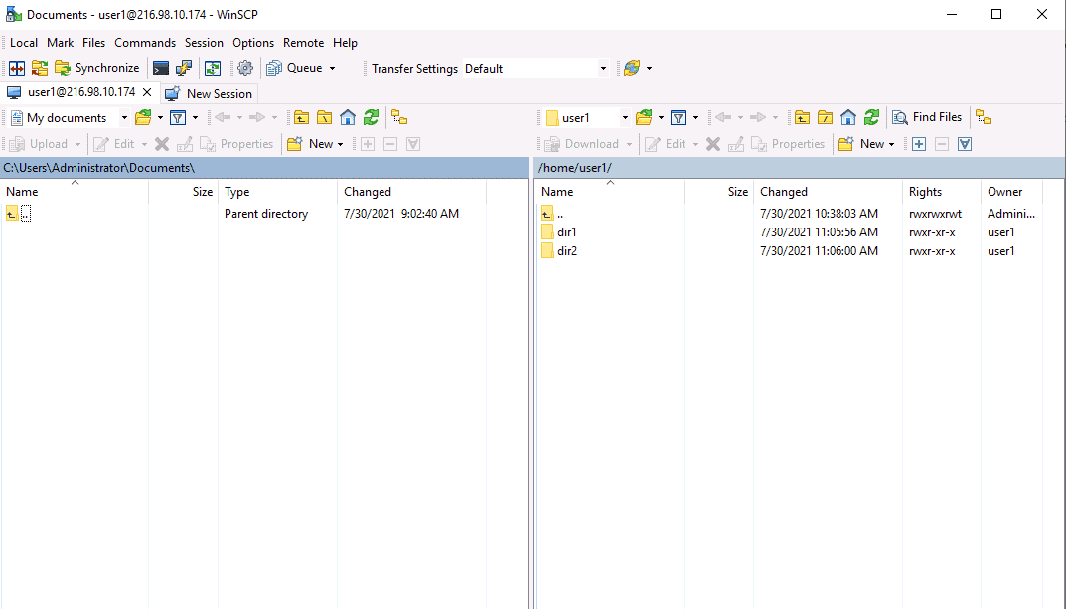1066x609 pixels.
Task: Click remote Select Files plus icon
Action: (x=919, y=144)
